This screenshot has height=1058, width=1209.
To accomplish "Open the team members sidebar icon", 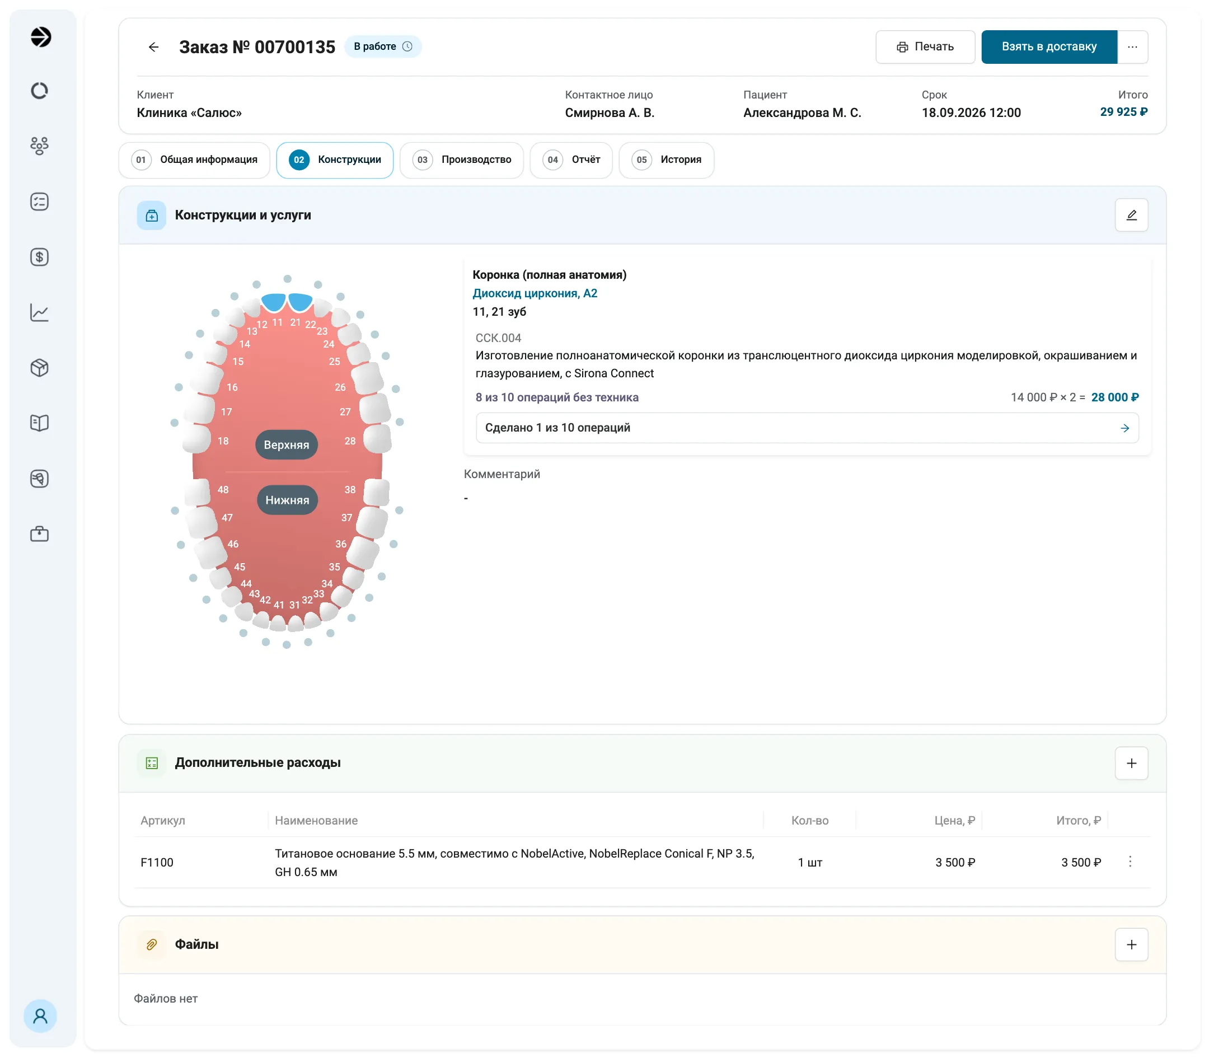I will click(x=40, y=146).
